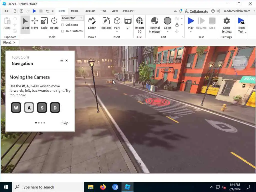Click the help question mark icon
The width and height of the screenshot is (256, 192).
click(213, 11)
